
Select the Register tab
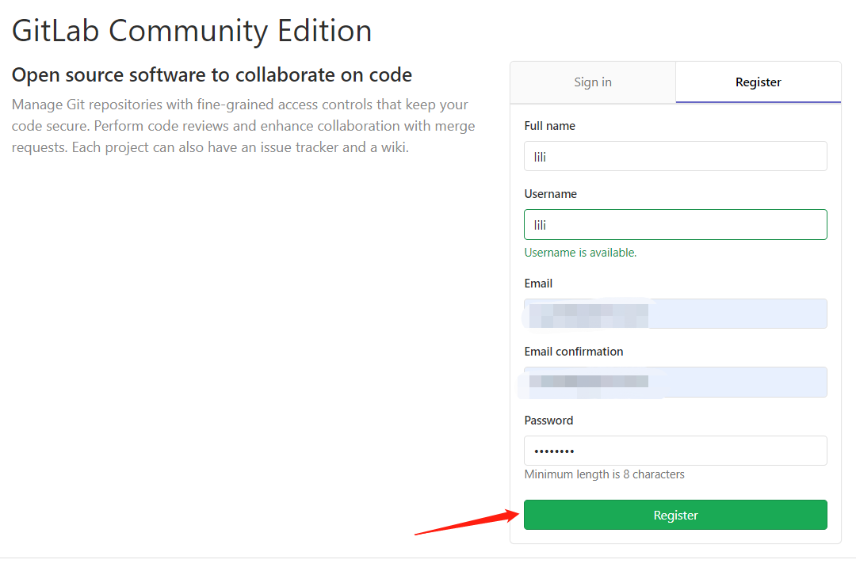coord(759,82)
